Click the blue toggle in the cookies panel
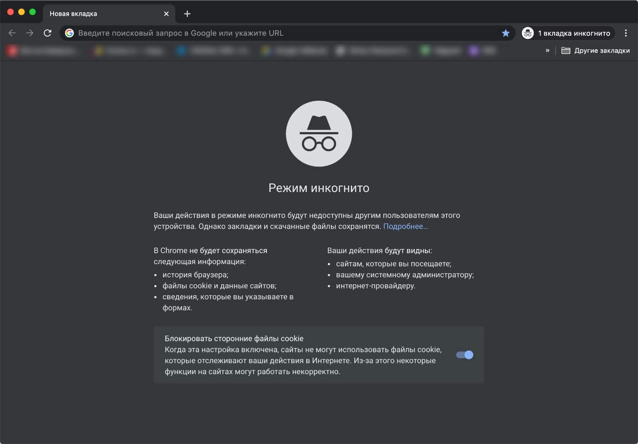 tap(464, 355)
